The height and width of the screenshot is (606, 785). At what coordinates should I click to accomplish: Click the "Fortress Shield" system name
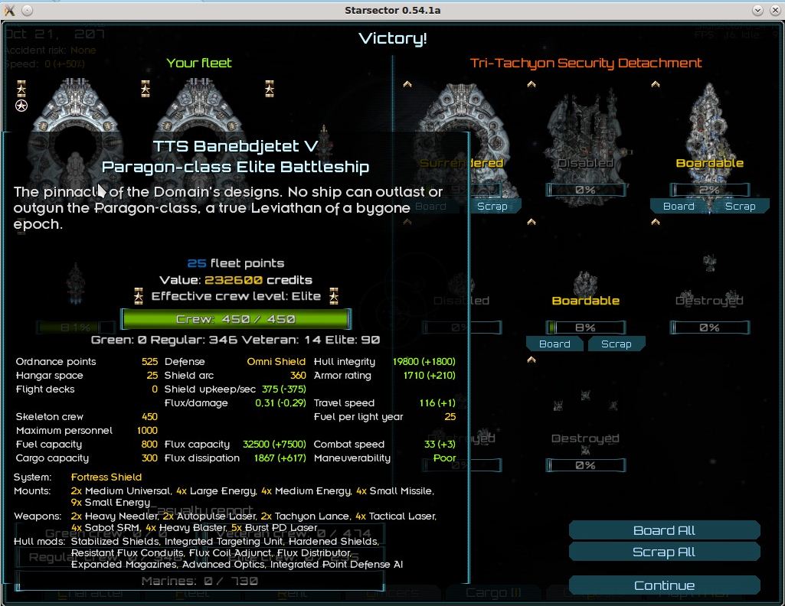[x=106, y=477]
